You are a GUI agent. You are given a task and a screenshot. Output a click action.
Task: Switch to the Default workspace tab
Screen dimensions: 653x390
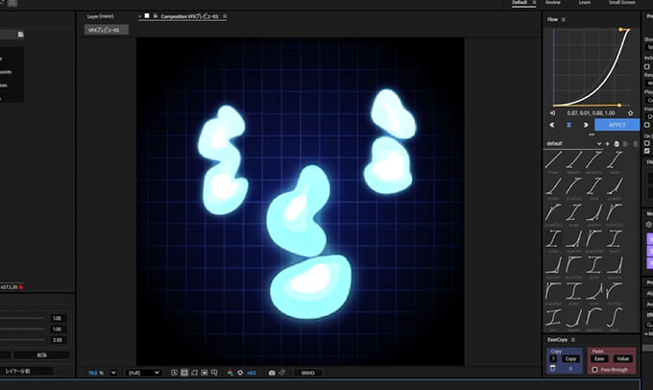point(520,3)
